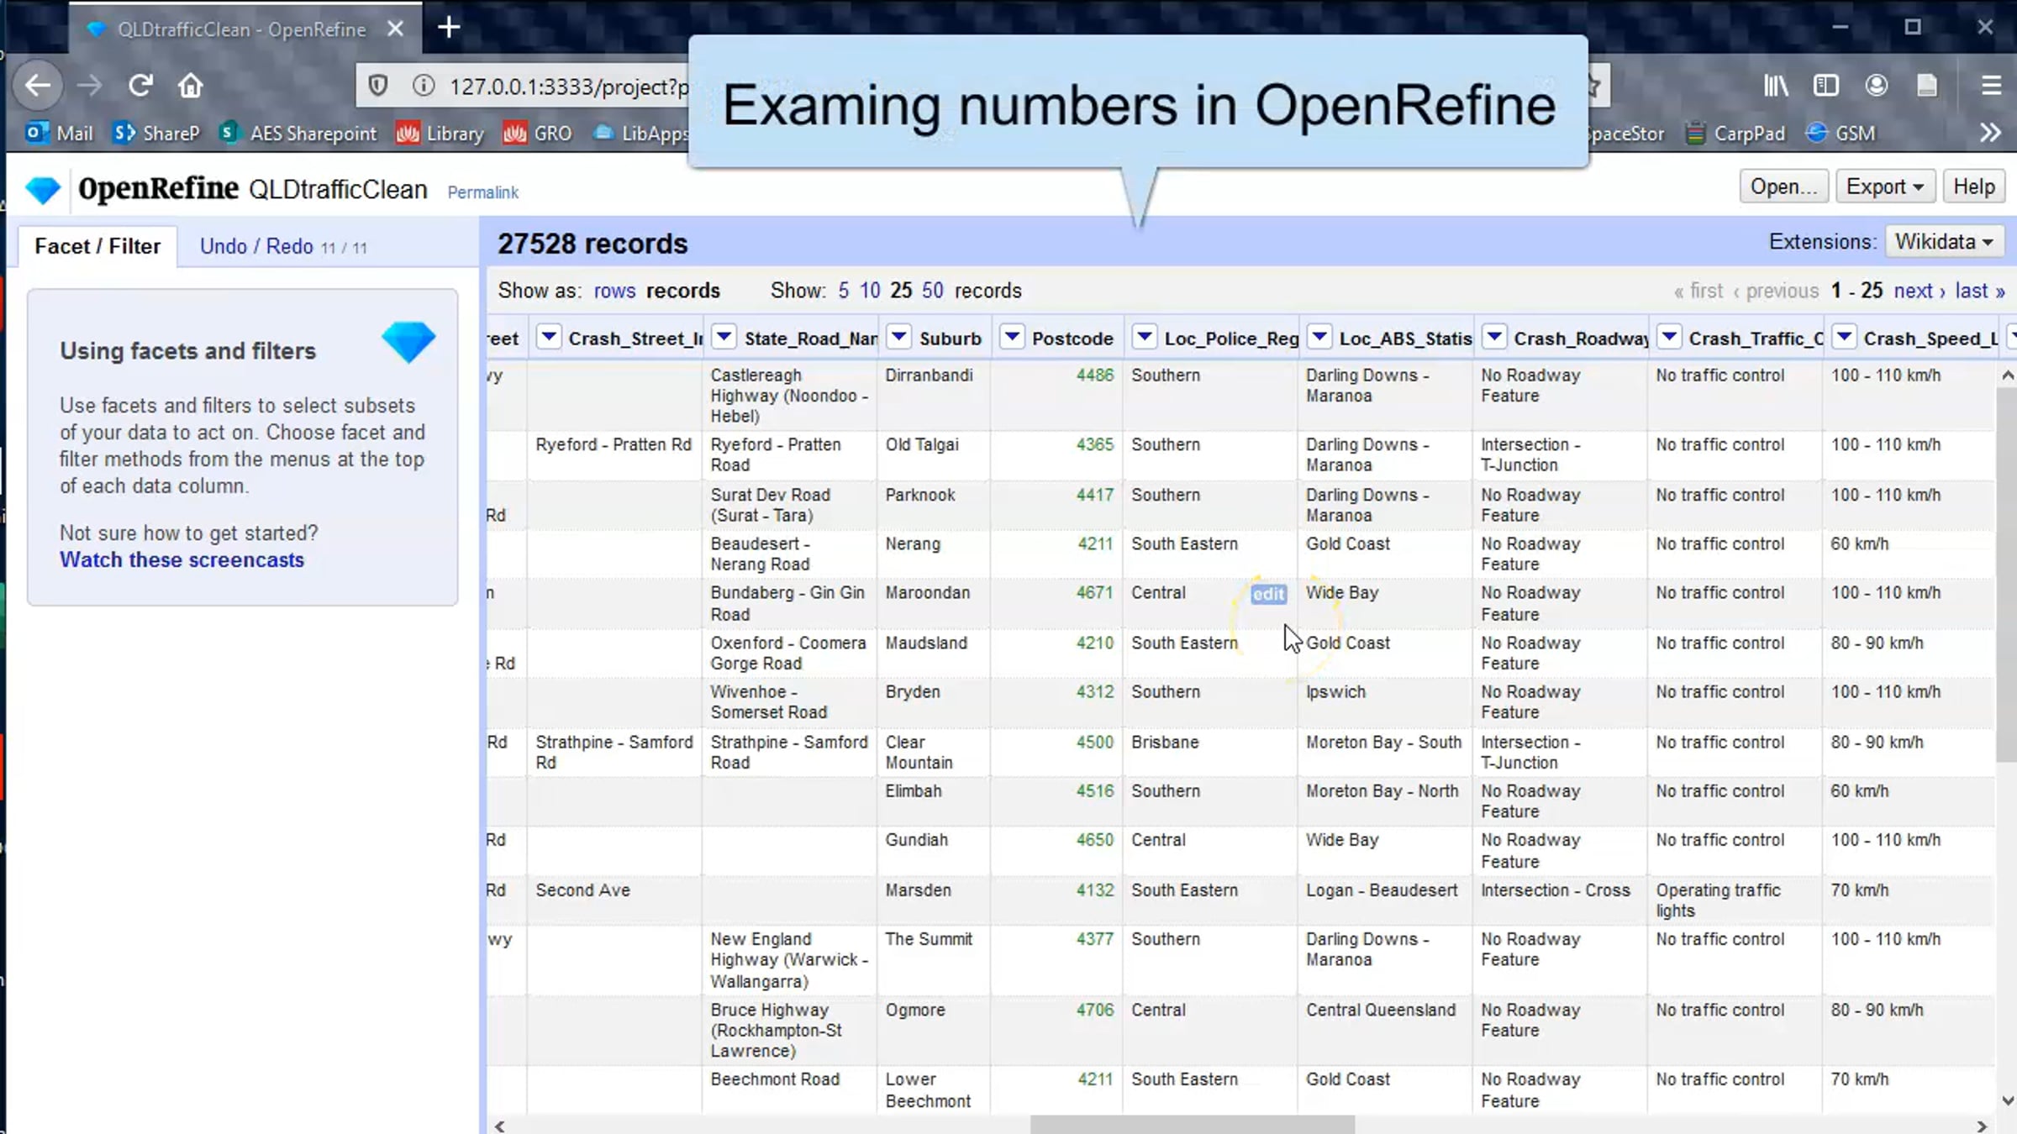Open the browser hamburger menu
The width and height of the screenshot is (2017, 1134).
(x=1991, y=85)
